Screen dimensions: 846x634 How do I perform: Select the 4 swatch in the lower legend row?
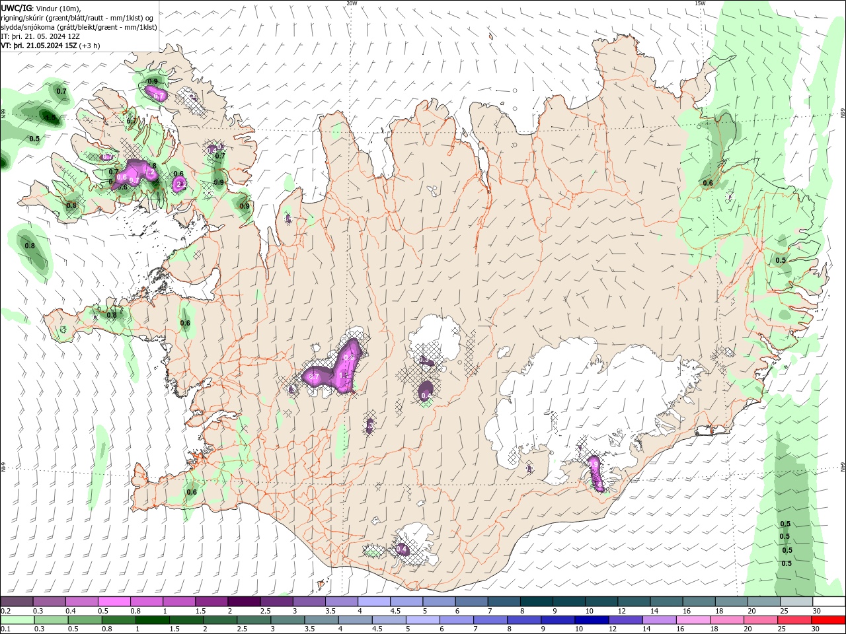[x=356, y=620]
